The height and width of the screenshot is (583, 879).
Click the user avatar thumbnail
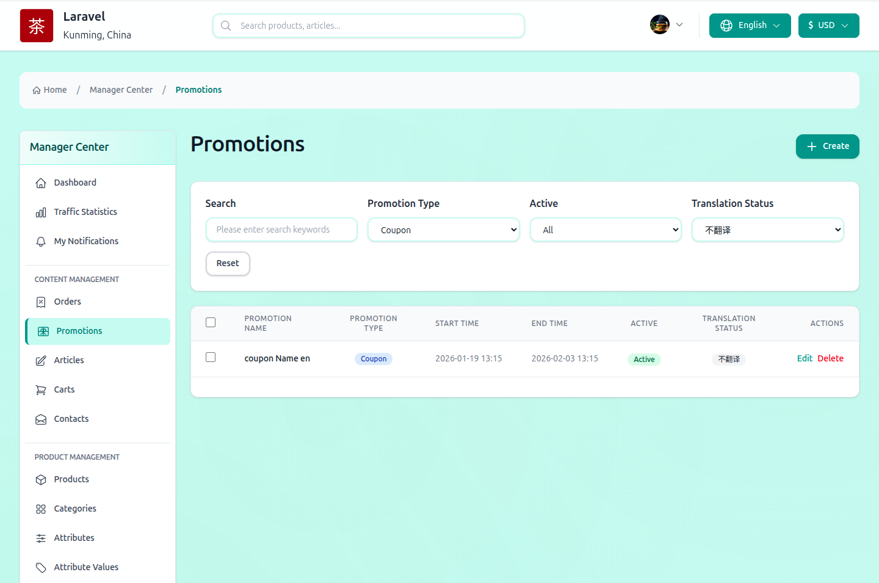tap(660, 24)
